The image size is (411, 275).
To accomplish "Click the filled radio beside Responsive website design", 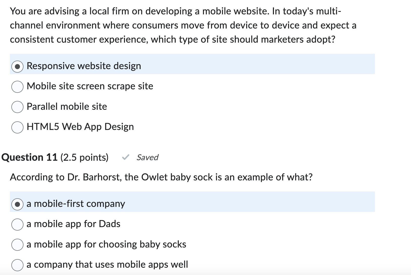I will [17, 66].
